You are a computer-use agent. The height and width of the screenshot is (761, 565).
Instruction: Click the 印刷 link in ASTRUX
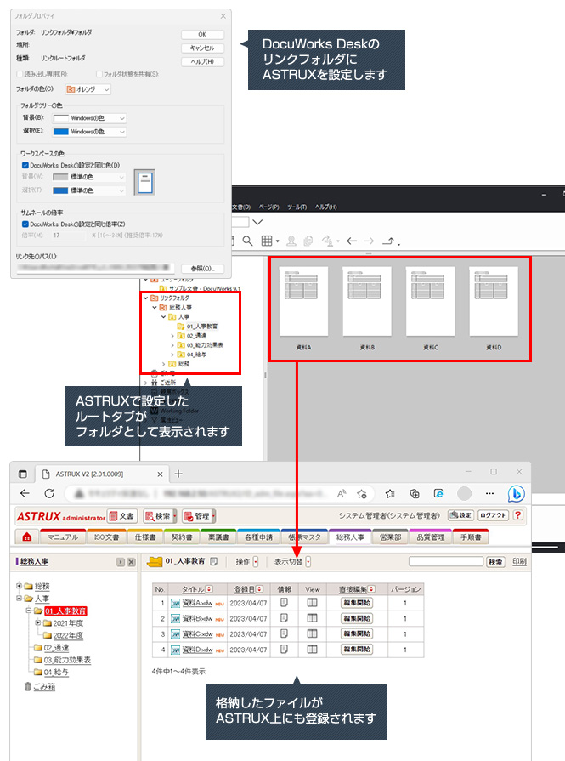(519, 561)
